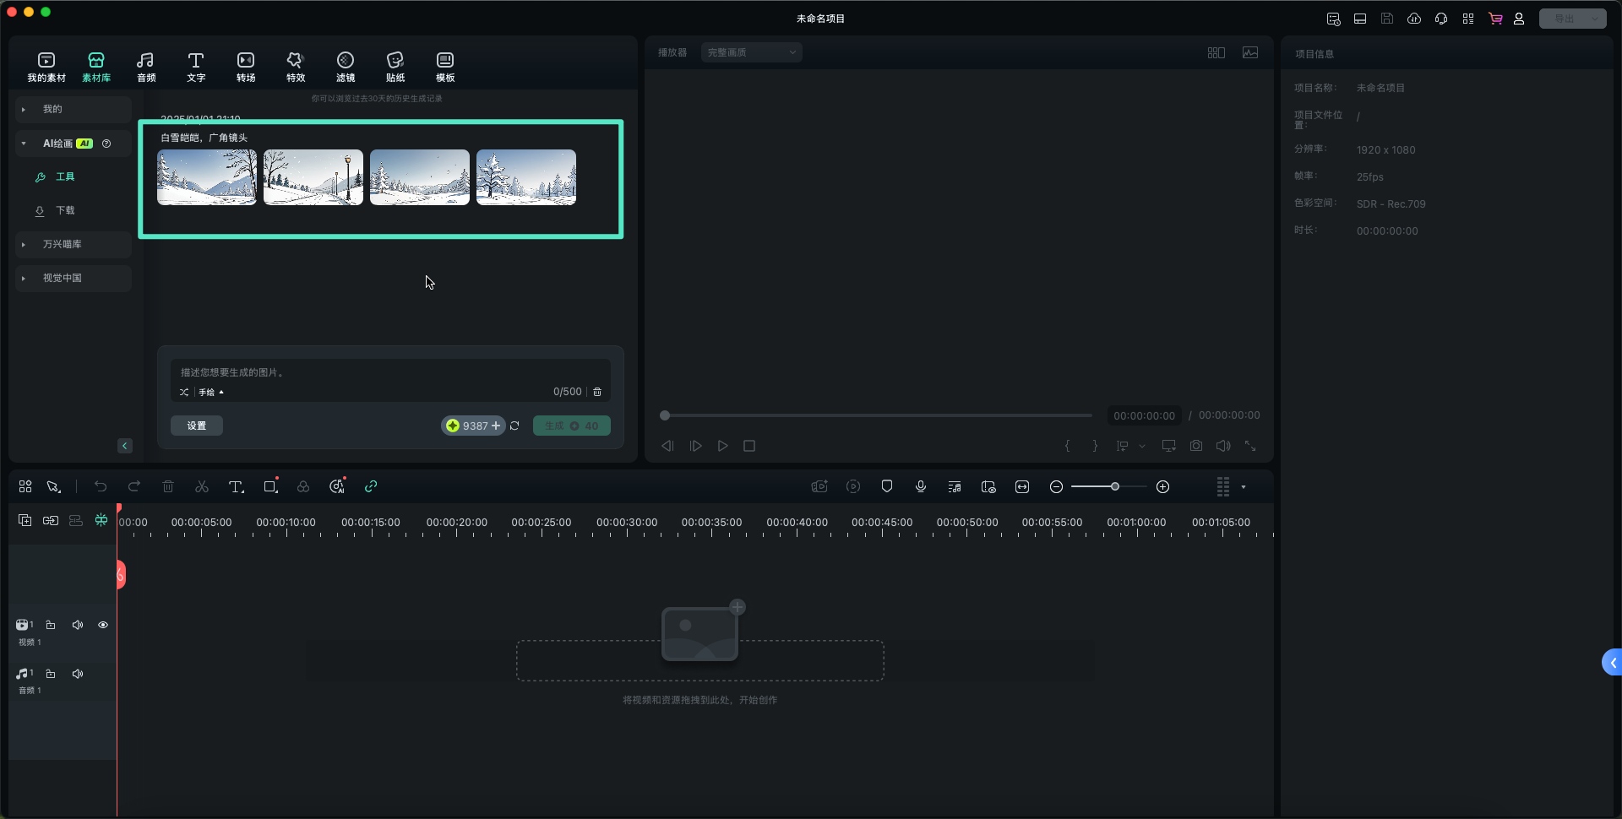Open the 贴纸 stickers panel
The height and width of the screenshot is (819, 1622).
(395, 66)
